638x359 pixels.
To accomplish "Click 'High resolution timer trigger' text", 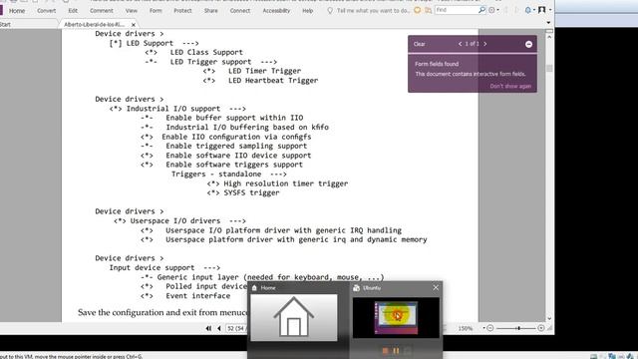I will tap(286, 183).
